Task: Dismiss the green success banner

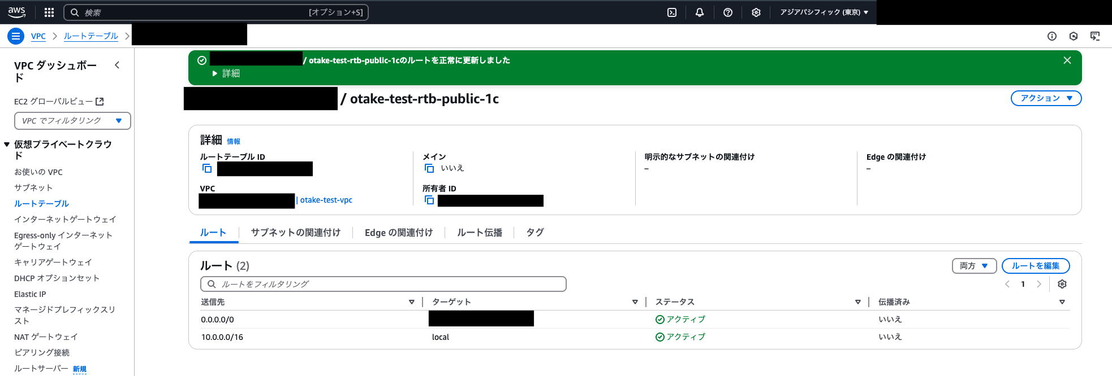Action: click(1067, 60)
